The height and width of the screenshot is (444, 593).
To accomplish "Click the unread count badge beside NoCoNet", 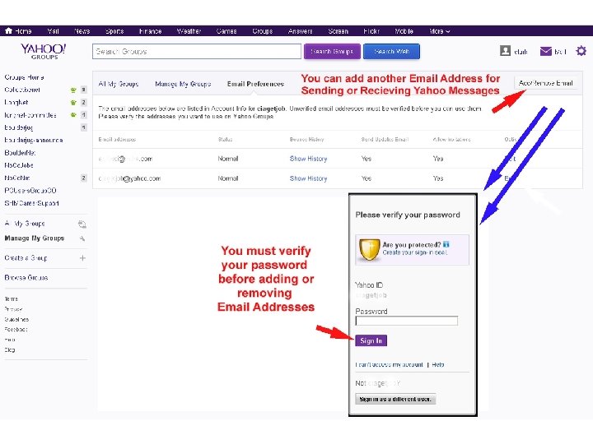I will point(83,178).
